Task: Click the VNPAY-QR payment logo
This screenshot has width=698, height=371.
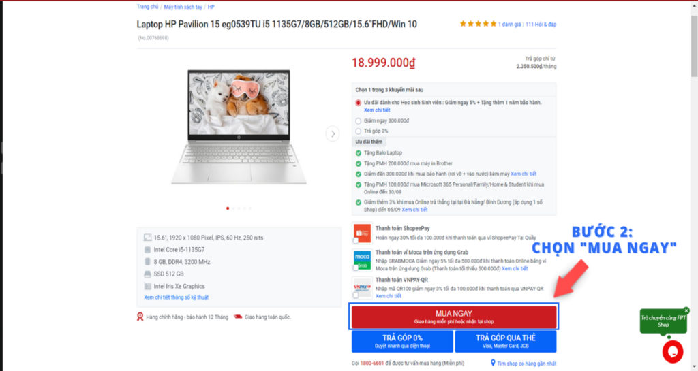Action: pos(362,287)
